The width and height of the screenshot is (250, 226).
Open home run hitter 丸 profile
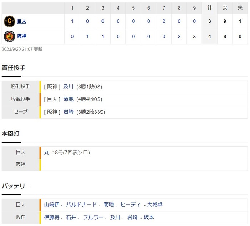[x=47, y=152]
